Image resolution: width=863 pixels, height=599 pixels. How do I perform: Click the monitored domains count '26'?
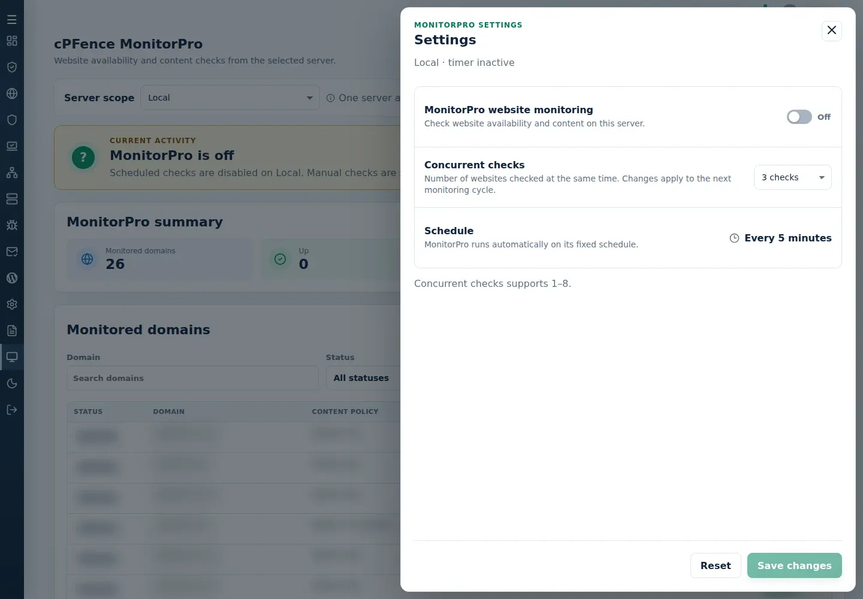pyautogui.click(x=115, y=264)
